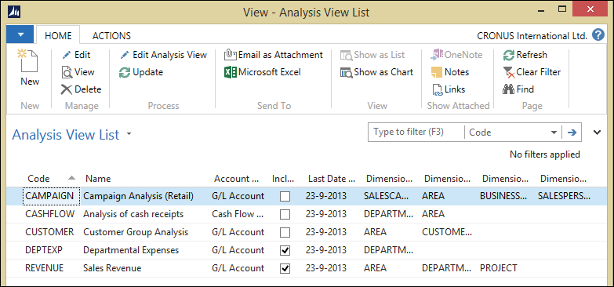Open Notes from Show Attached group
The width and height of the screenshot is (614, 287).
click(450, 72)
